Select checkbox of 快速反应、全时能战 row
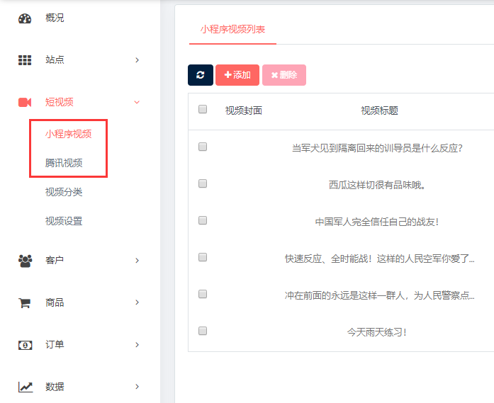Image resolution: width=494 pixels, height=403 pixels. pos(203,257)
